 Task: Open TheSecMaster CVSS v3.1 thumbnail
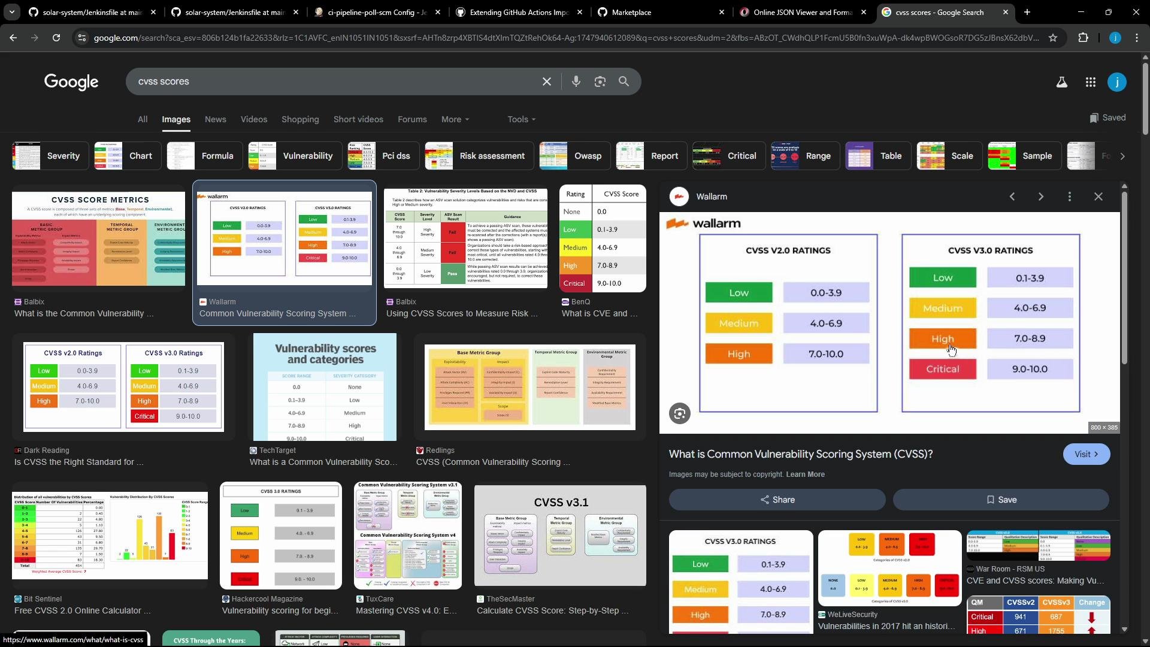(x=560, y=536)
